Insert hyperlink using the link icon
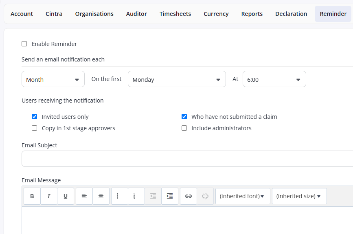This screenshot has width=353, height=234. coord(189,196)
